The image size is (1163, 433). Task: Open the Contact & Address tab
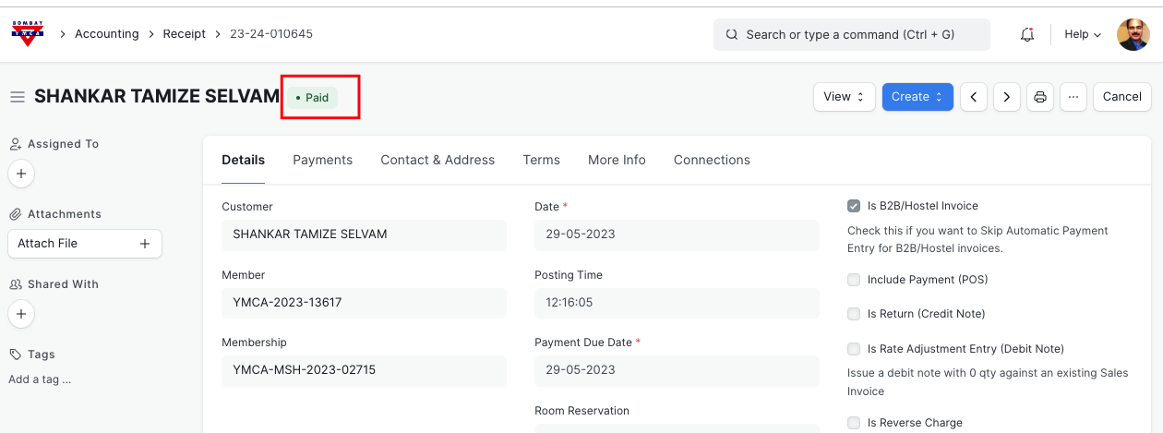[438, 160]
